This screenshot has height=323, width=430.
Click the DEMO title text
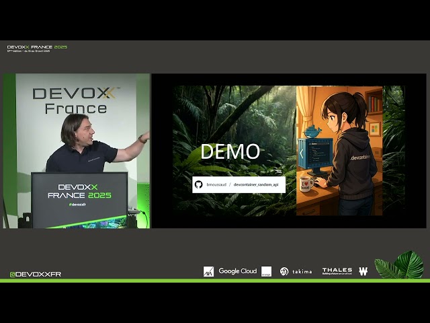pyautogui.click(x=230, y=151)
